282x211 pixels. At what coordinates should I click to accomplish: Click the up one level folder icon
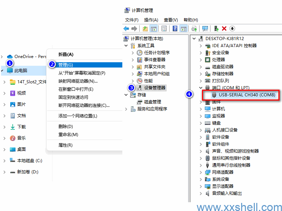point(145,28)
